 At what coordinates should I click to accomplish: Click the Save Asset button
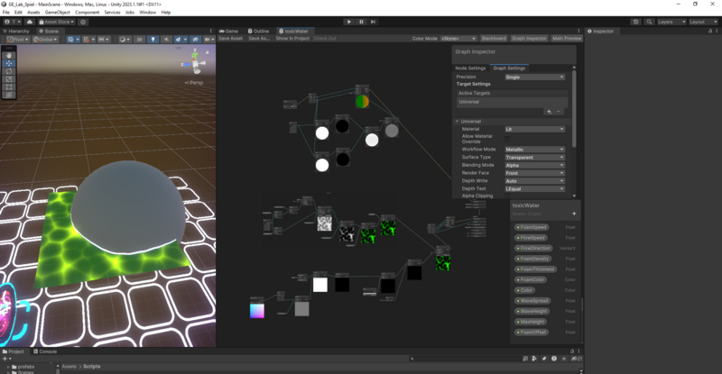pos(230,39)
